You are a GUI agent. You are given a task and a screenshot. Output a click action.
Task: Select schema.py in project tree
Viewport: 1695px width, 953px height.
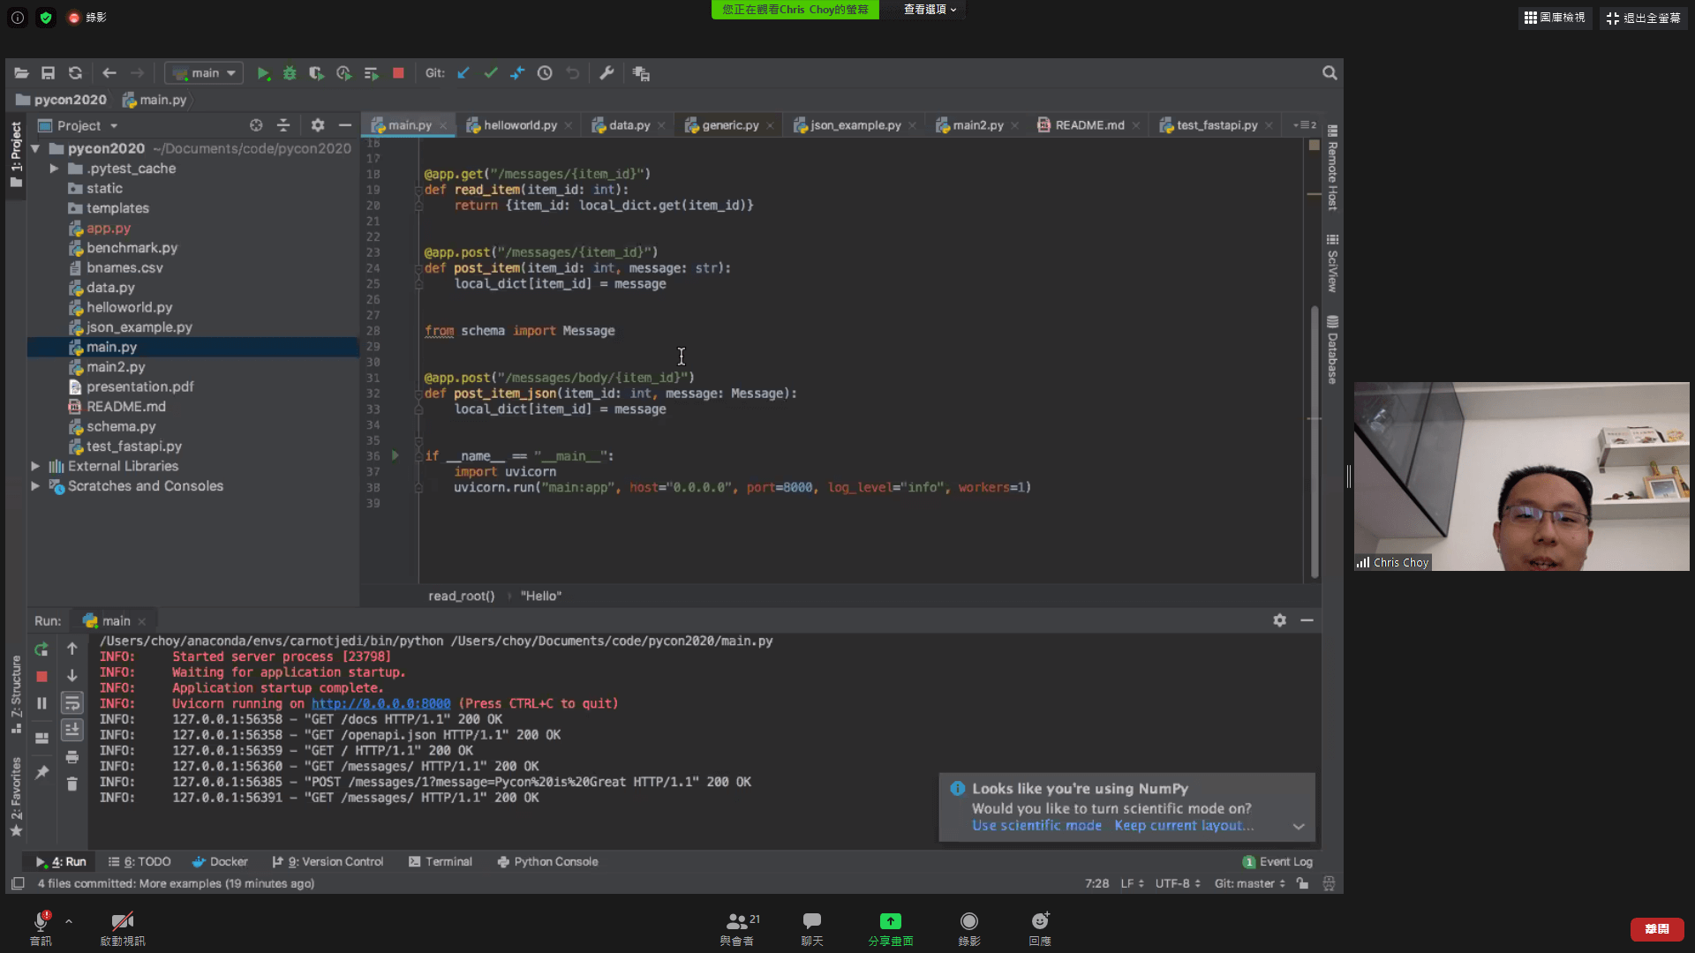click(121, 426)
